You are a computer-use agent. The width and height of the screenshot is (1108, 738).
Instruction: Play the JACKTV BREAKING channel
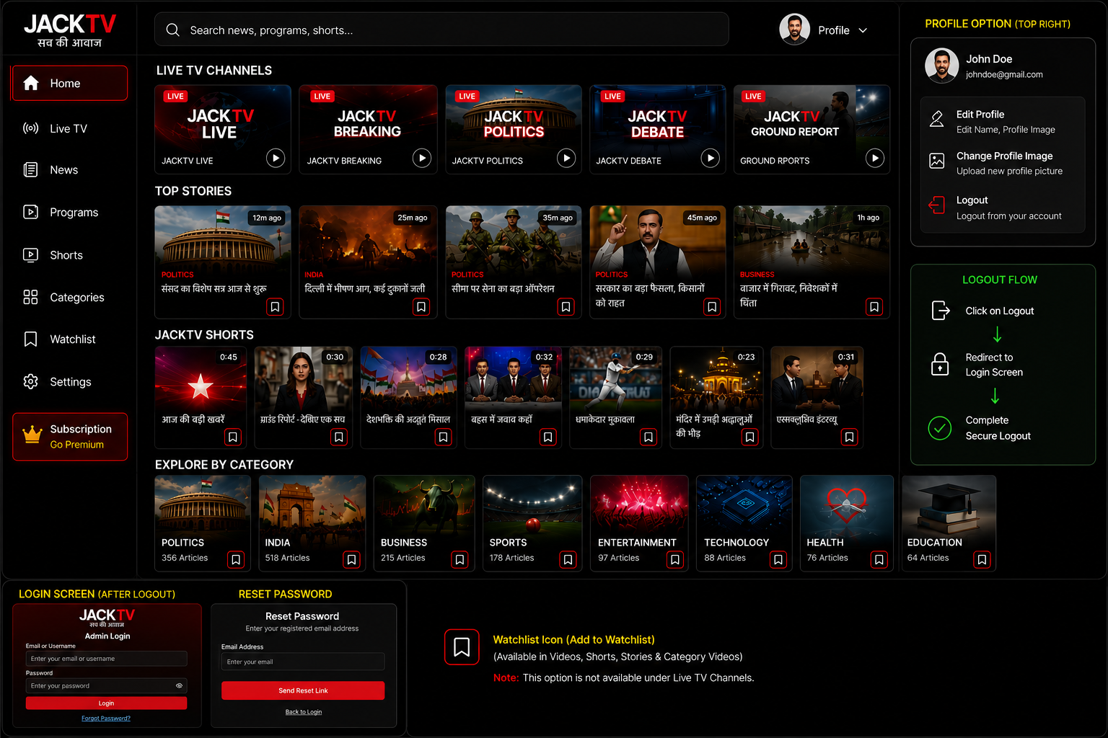422,158
